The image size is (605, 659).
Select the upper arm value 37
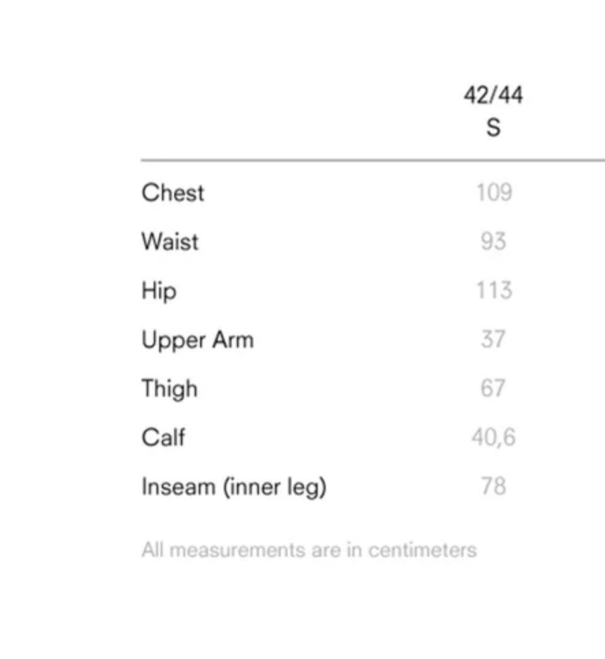[x=493, y=340]
